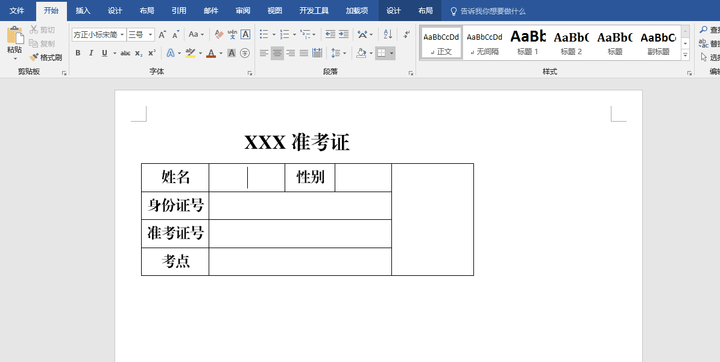This screenshot has width=720, height=362.
Task: Open the font name dropdown
Action: pyautogui.click(x=122, y=35)
